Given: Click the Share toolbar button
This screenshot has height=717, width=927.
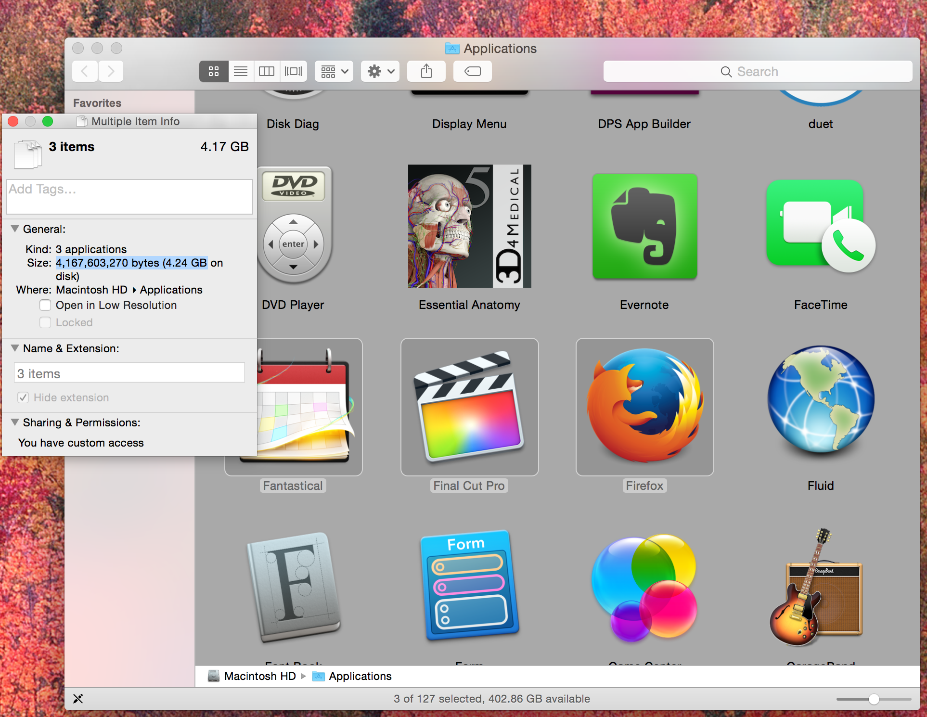Looking at the screenshot, I should pos(426,71).
